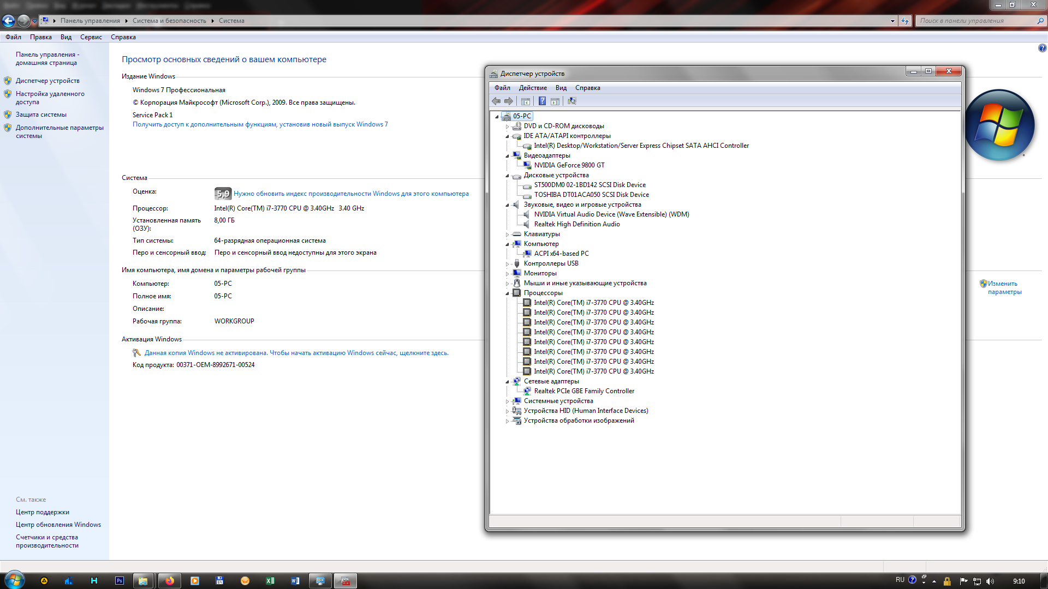Click Устройства HID category icon

[517, 411]
